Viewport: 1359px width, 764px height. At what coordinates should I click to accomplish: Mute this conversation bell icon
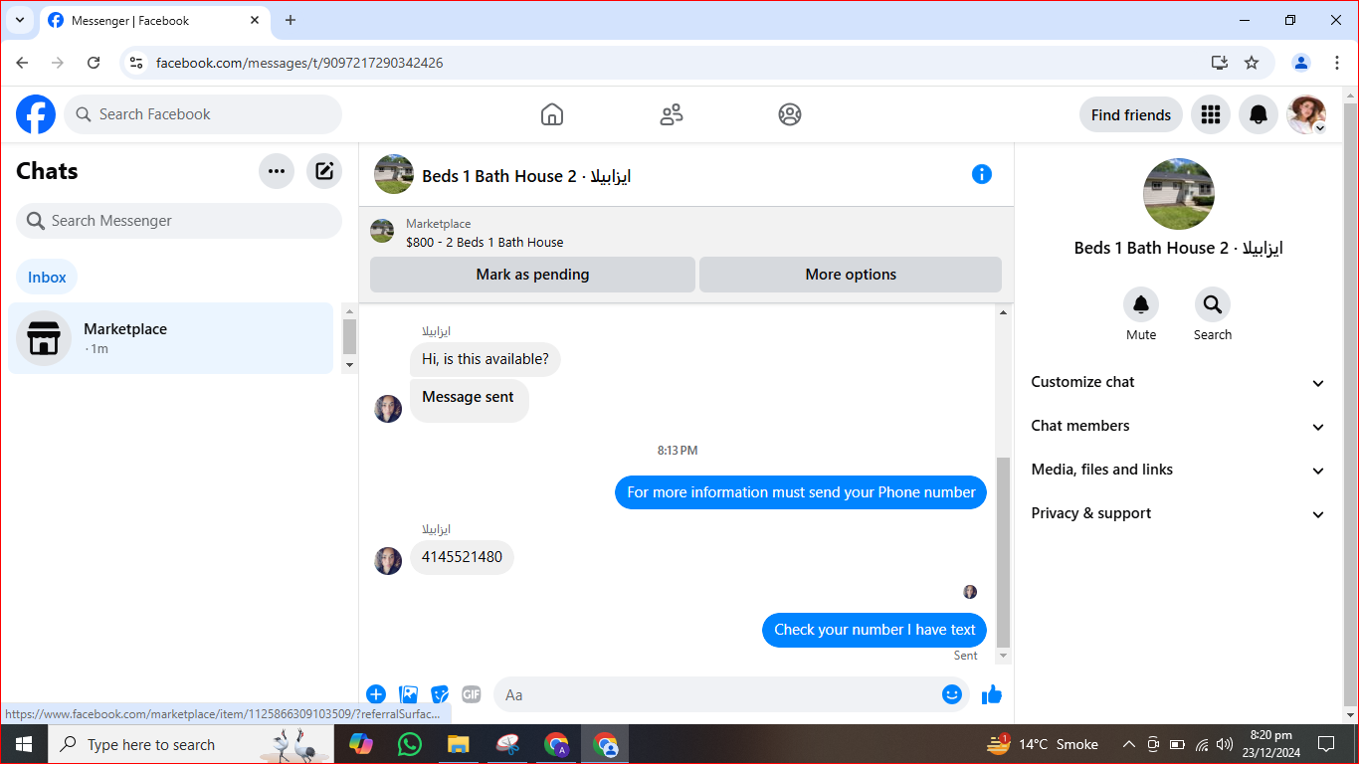(x=1141, y=304)
